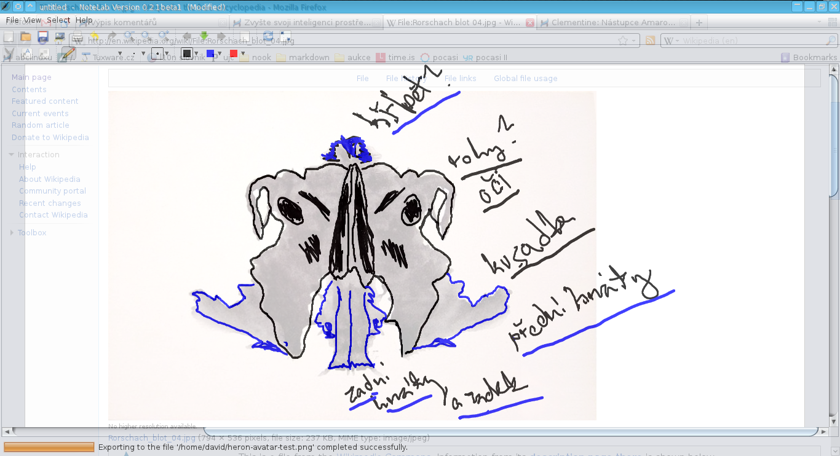Print the NoteLab document
The width and height of the screenshot is (840, 456).
[77, 37]
